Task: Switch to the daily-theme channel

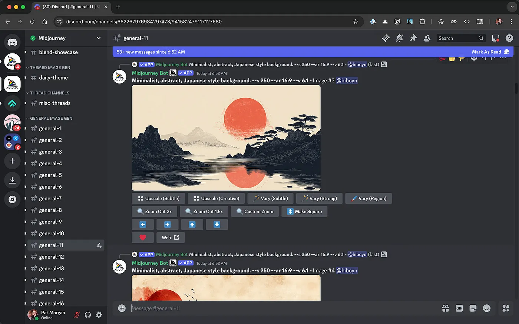Action: [53, 78]
